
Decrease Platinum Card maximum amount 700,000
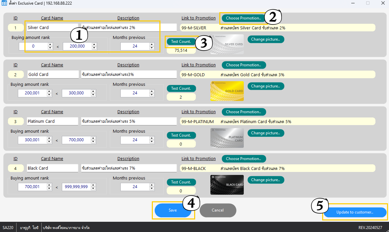(93, 141)
